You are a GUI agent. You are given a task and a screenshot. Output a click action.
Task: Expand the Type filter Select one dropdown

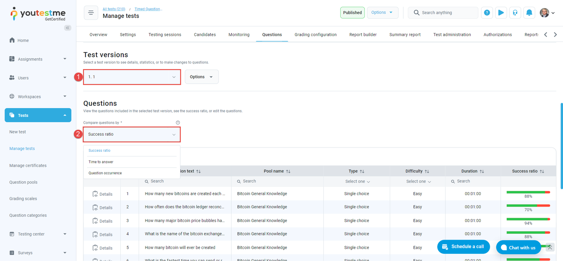click(357, 182)
